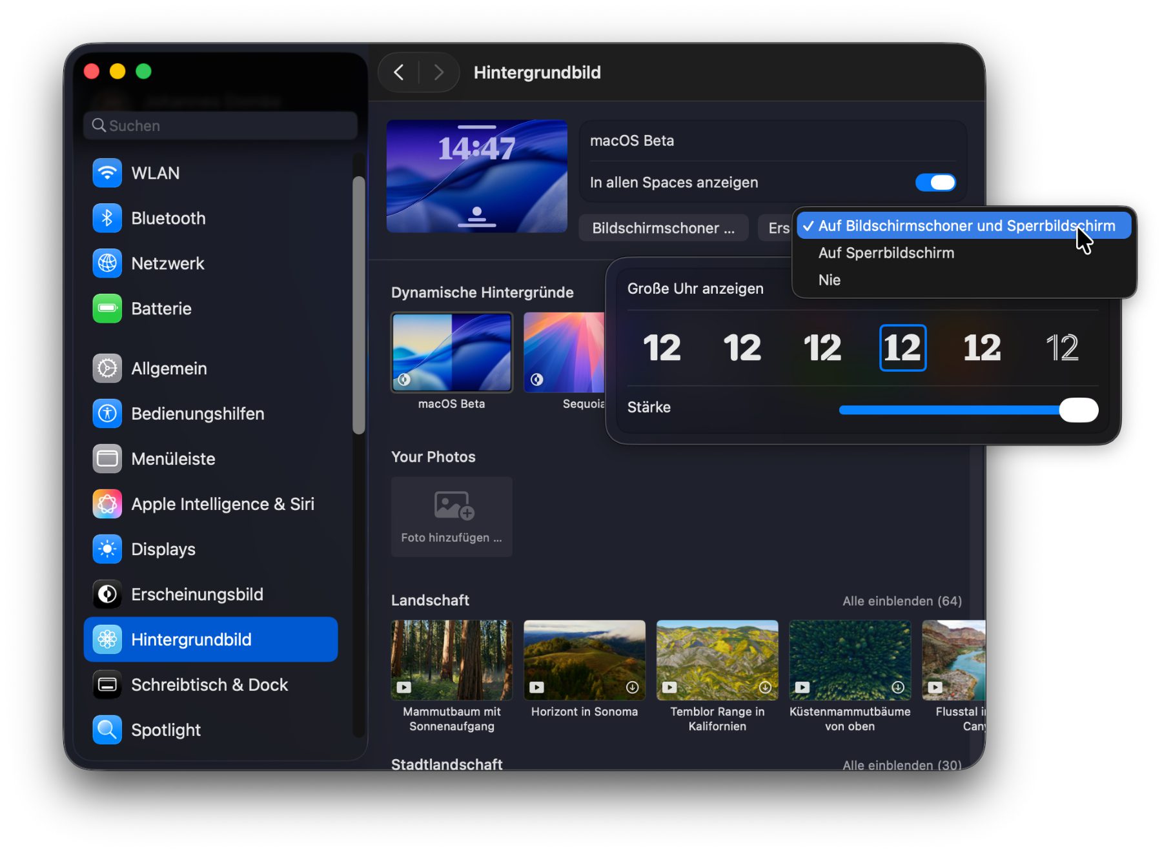Choose the thin rightmost clock font style

[x=1062, y=348]
